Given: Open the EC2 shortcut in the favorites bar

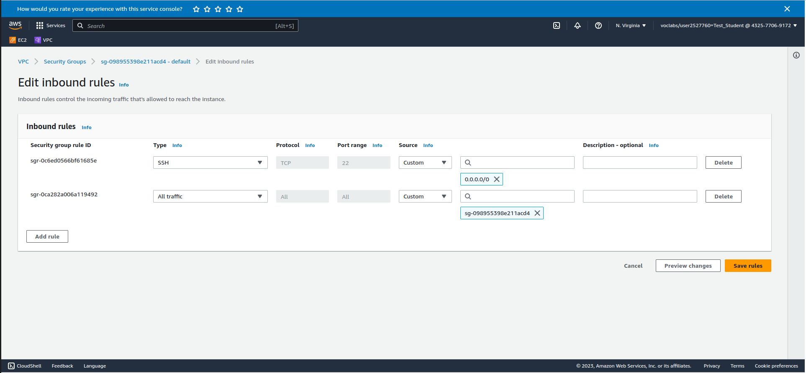Looking at the screenshot, I should pyautogui.click(x=18, y=40).
